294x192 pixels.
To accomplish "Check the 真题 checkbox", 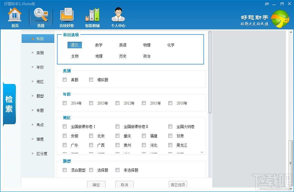I will [65, 80].
